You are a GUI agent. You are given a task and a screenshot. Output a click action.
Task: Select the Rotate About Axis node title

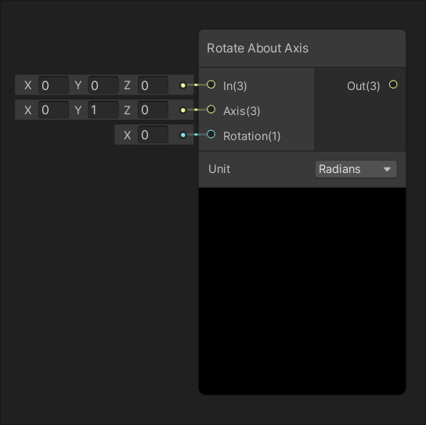pyautogui.click(x=258, y=49)
